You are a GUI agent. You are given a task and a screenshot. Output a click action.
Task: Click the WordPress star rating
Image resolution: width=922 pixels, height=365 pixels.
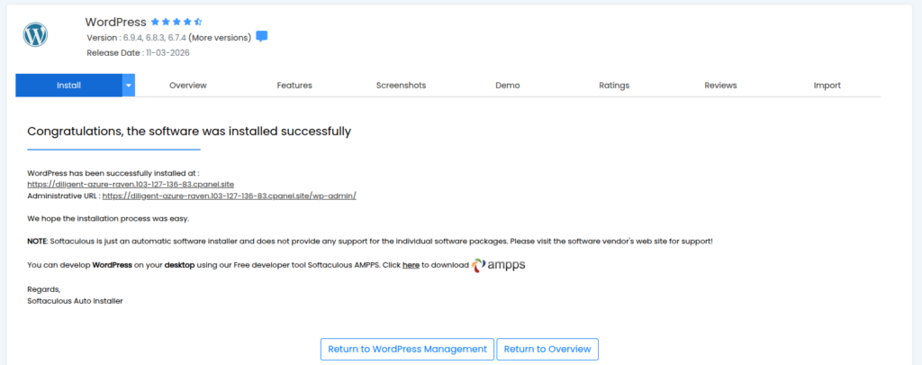coord(176,22)
